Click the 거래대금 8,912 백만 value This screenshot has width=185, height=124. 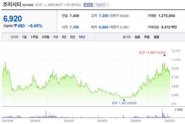click(x=169, y=27)
